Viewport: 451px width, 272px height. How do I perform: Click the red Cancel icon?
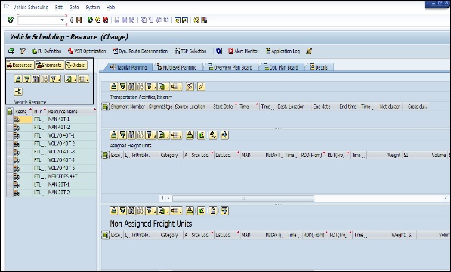pyautogui.click(x=106, y=20)
